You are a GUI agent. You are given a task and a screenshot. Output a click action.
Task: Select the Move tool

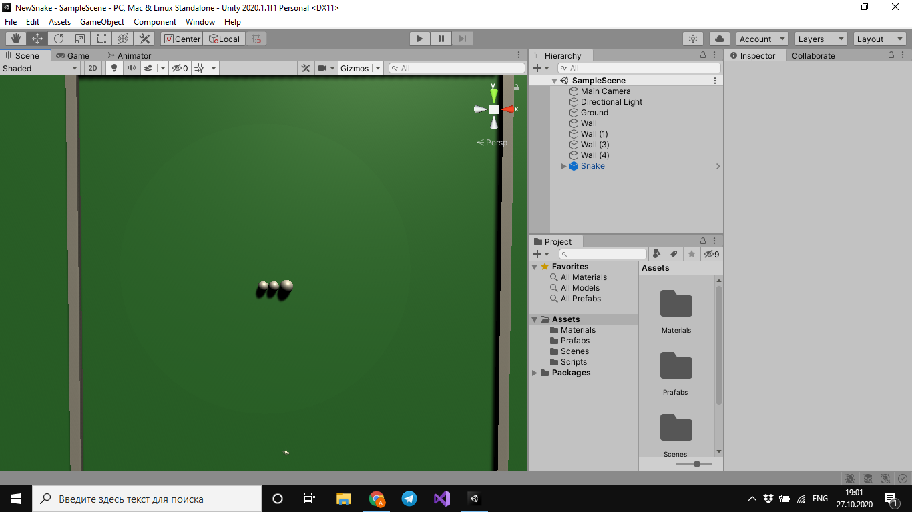tap(37, 39)
